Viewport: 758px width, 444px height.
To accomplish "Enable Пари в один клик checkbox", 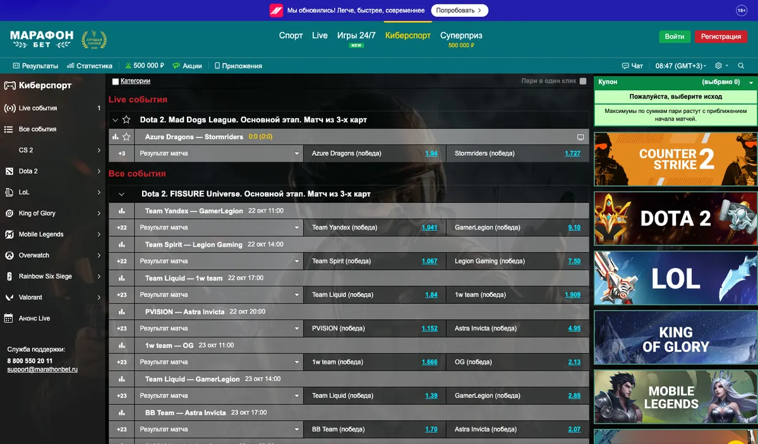I will tap(583, 81).
